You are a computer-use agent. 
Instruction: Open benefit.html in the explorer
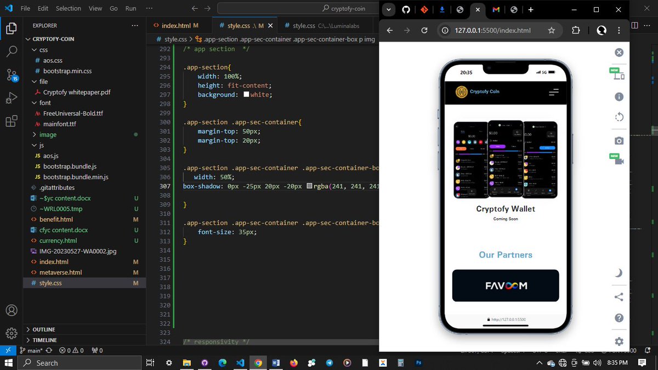(56, 219)
